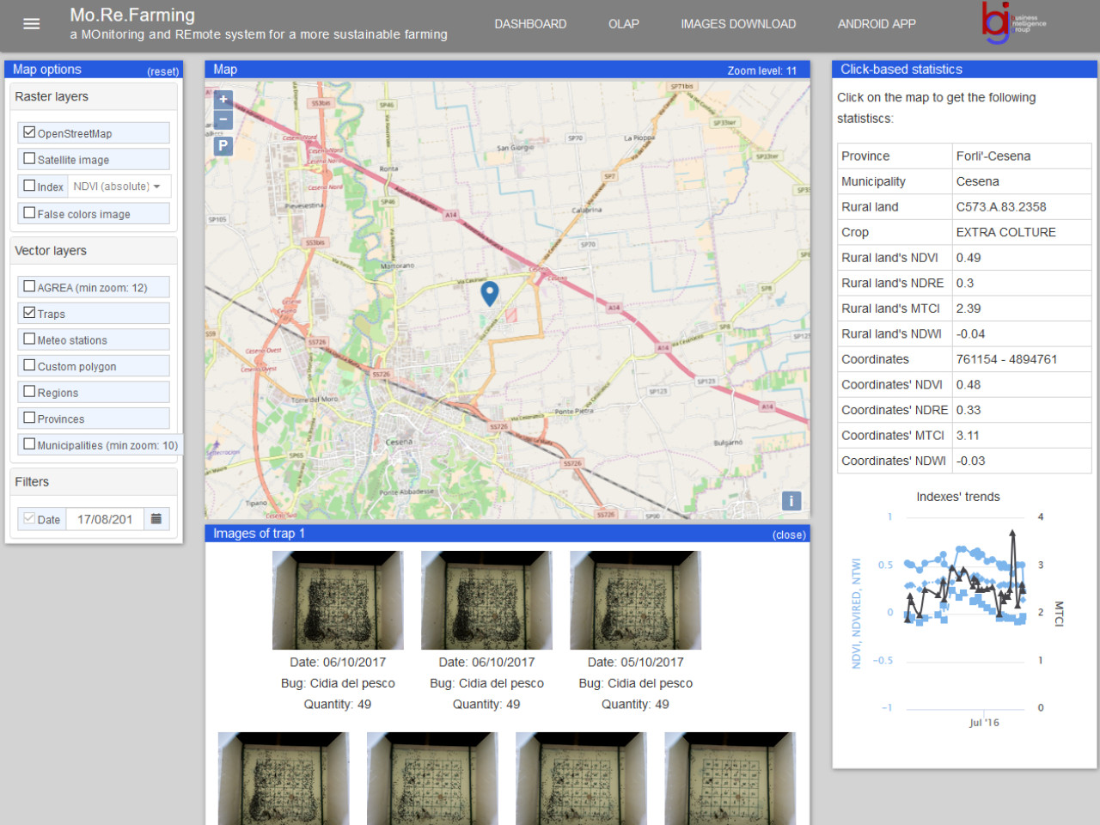The height and width of the screenshot is (825, 1100).
Task: Go to DASHBOARD page
Action: 530,24
